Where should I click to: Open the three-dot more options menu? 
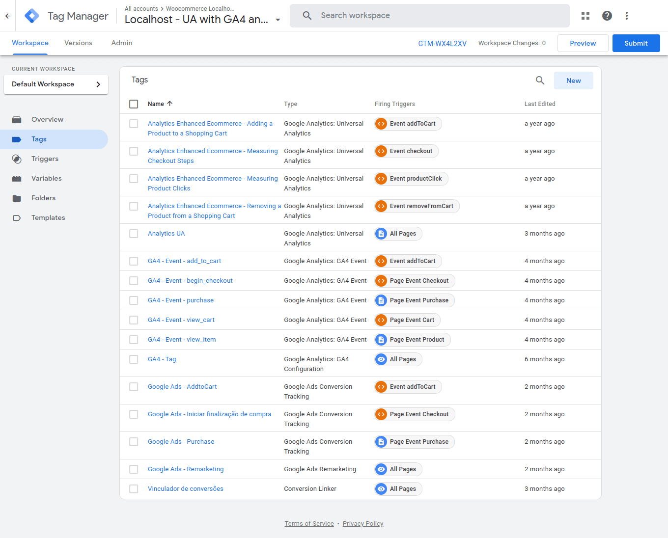pyautogui.click(x=627, y=16)
